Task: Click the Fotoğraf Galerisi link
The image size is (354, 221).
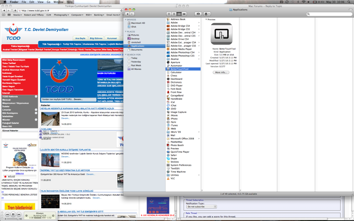Action: [x=10, y=123]
